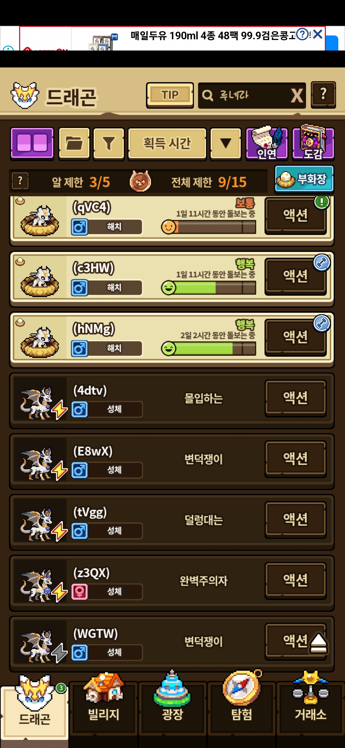Switch to the 빌리지 tab
345x748 pixels.
click(103, 703)
